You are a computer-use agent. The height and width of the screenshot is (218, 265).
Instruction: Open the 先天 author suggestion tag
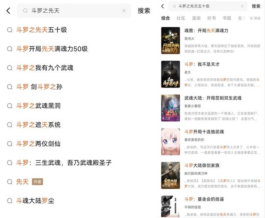pyautogui.click(x=37, y=182)
